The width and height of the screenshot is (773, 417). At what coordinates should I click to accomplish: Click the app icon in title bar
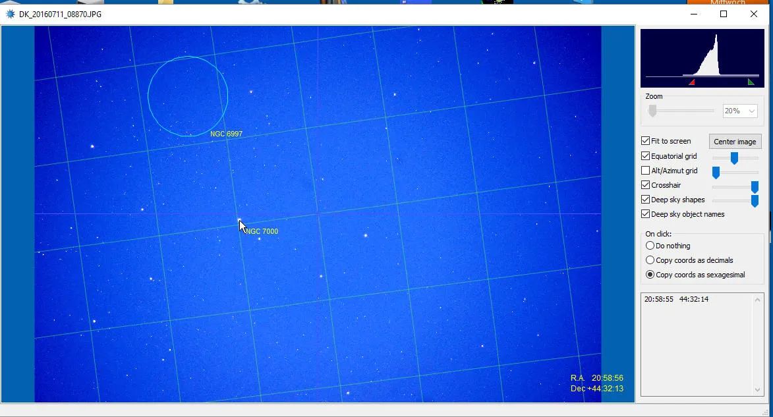point(10,14)
